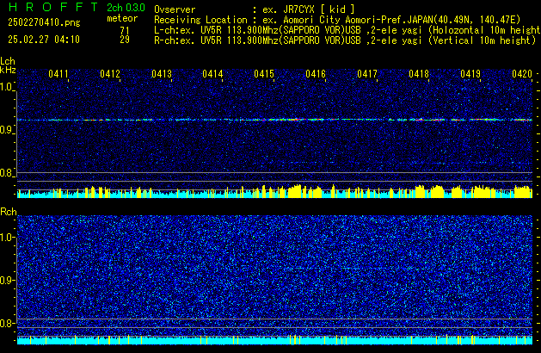Click the HROFFT title text

tap(53, 7)
